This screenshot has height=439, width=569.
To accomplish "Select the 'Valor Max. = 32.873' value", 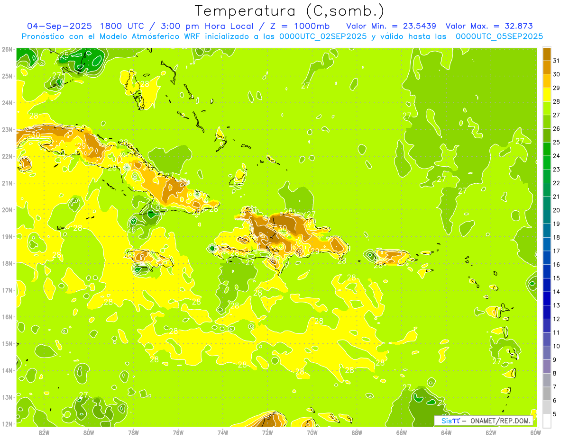I will click(x=489, y=26).
